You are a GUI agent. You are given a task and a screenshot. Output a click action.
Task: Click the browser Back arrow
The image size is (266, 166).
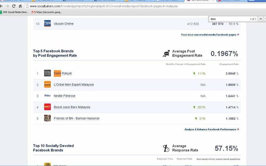[x=1, y=6]
